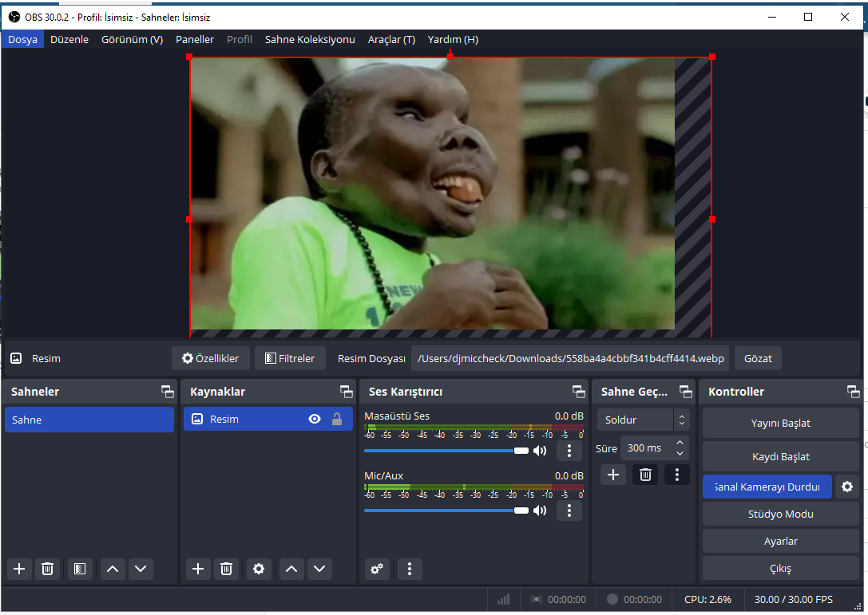Pop out the Ses Karıştırıcı dock
The height and width of the screenshot is (615, 868).
click(578, 392)
